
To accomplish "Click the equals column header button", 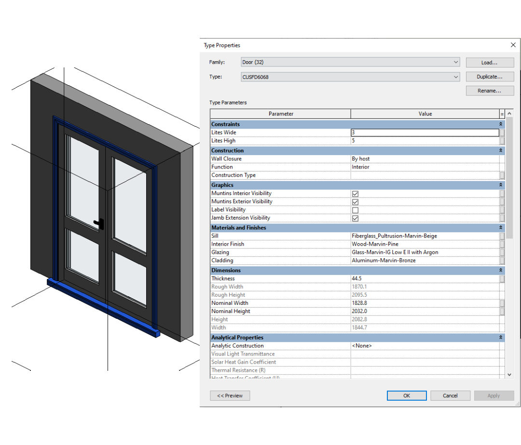I will (x=502, y=114).
